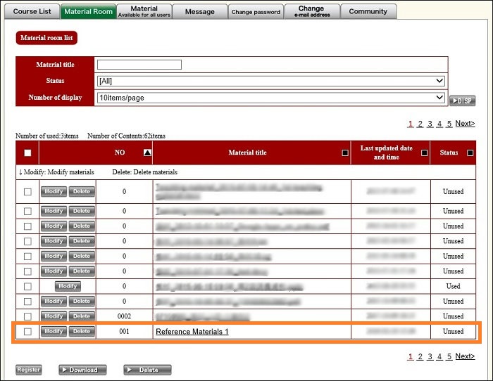Image resolution: width=493 pixels, height=381 pixels.
Task: Click the Status column sort icon
Action: tap(470, 153)
